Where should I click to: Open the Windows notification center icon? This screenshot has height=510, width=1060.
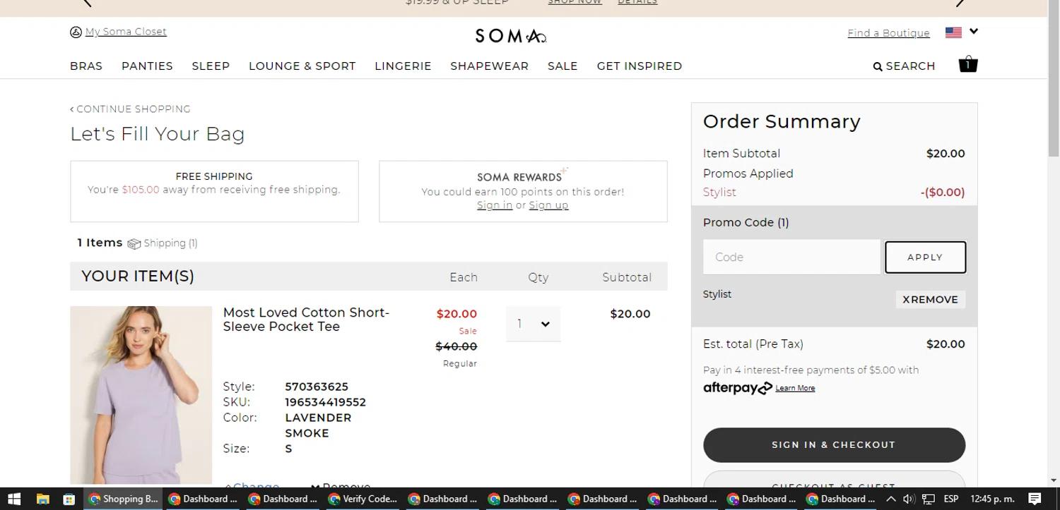tap(1035, 499)
